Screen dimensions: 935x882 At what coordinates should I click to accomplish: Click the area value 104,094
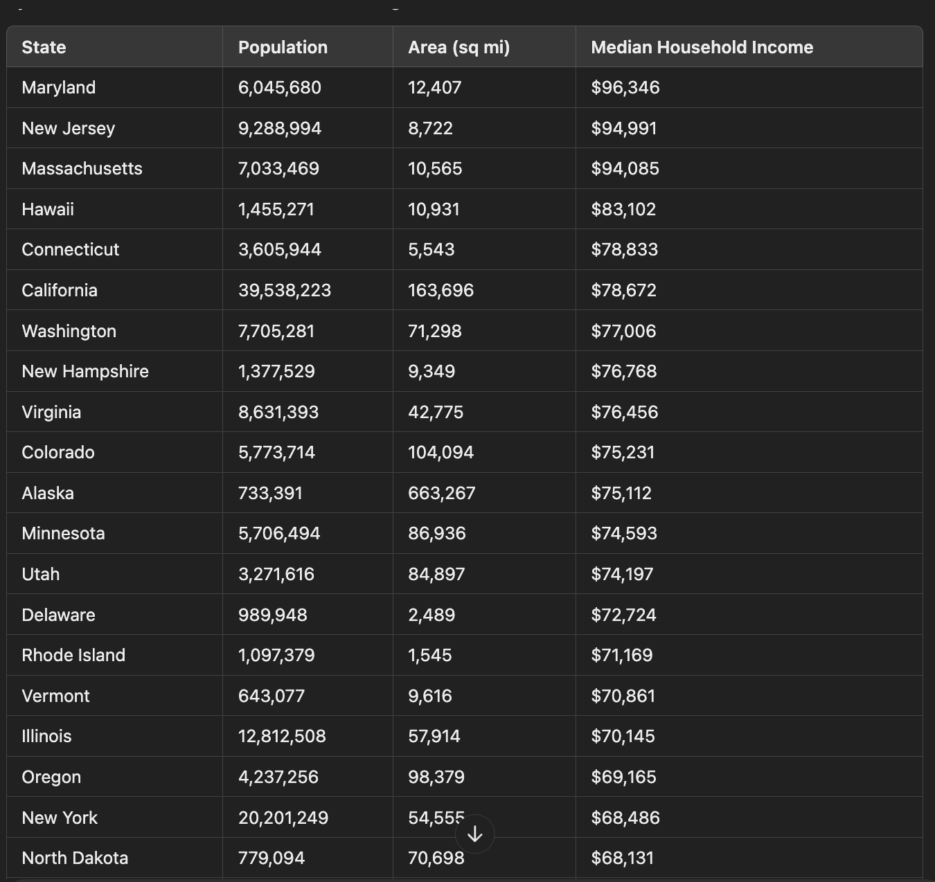[x=441, y=452]
